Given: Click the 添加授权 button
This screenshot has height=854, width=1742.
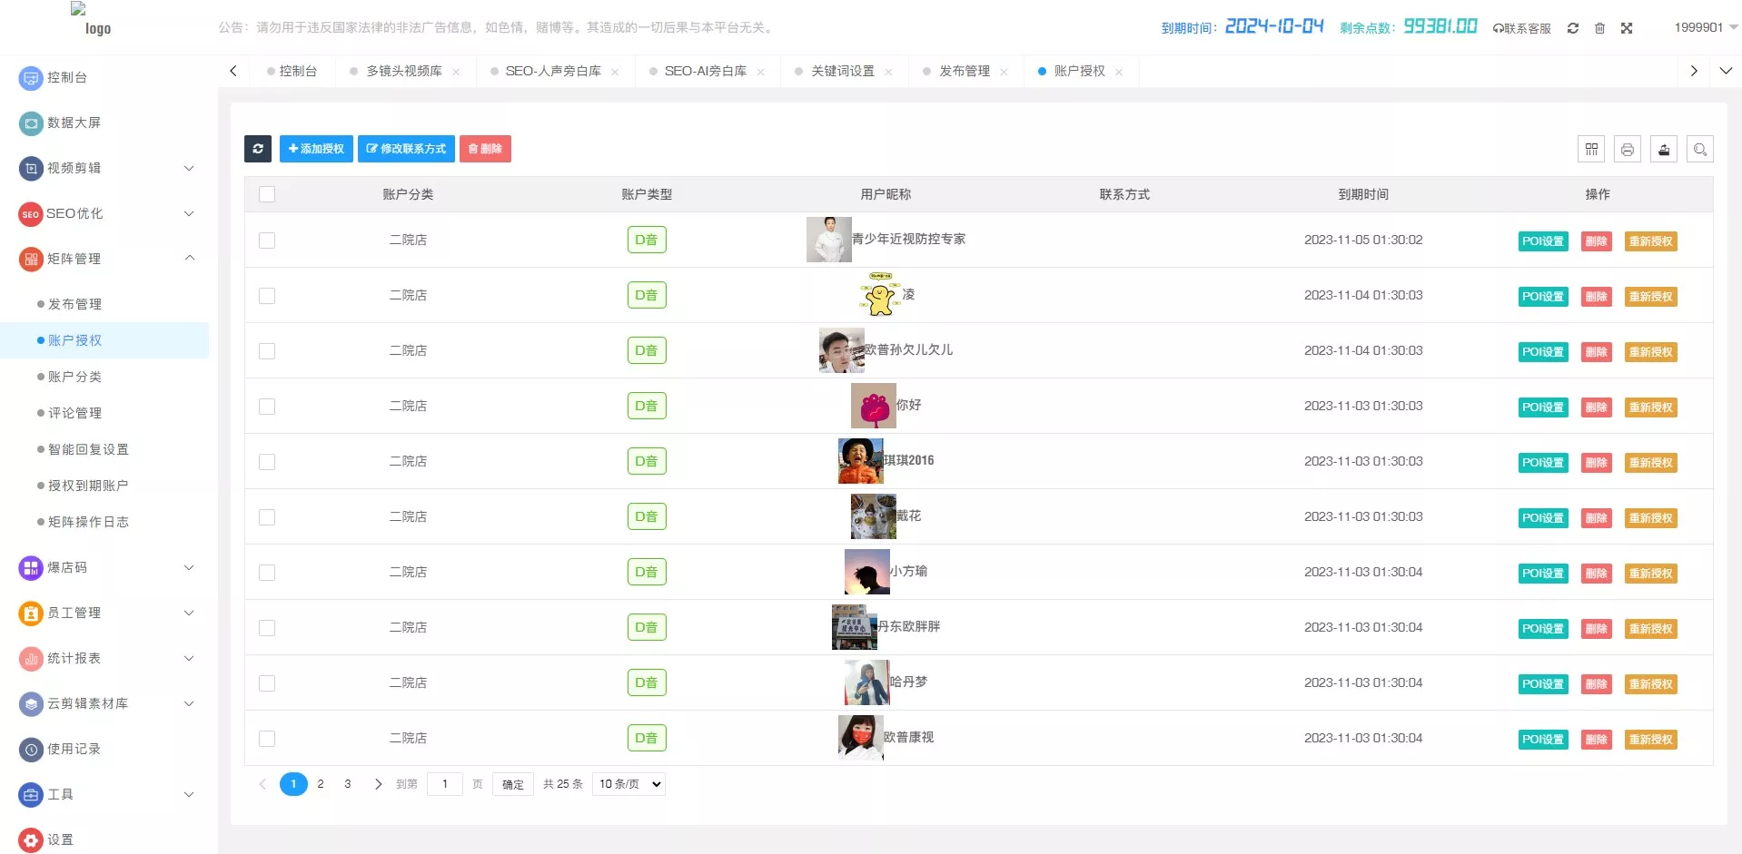Looking at the screenshot, I should point(316,149).
